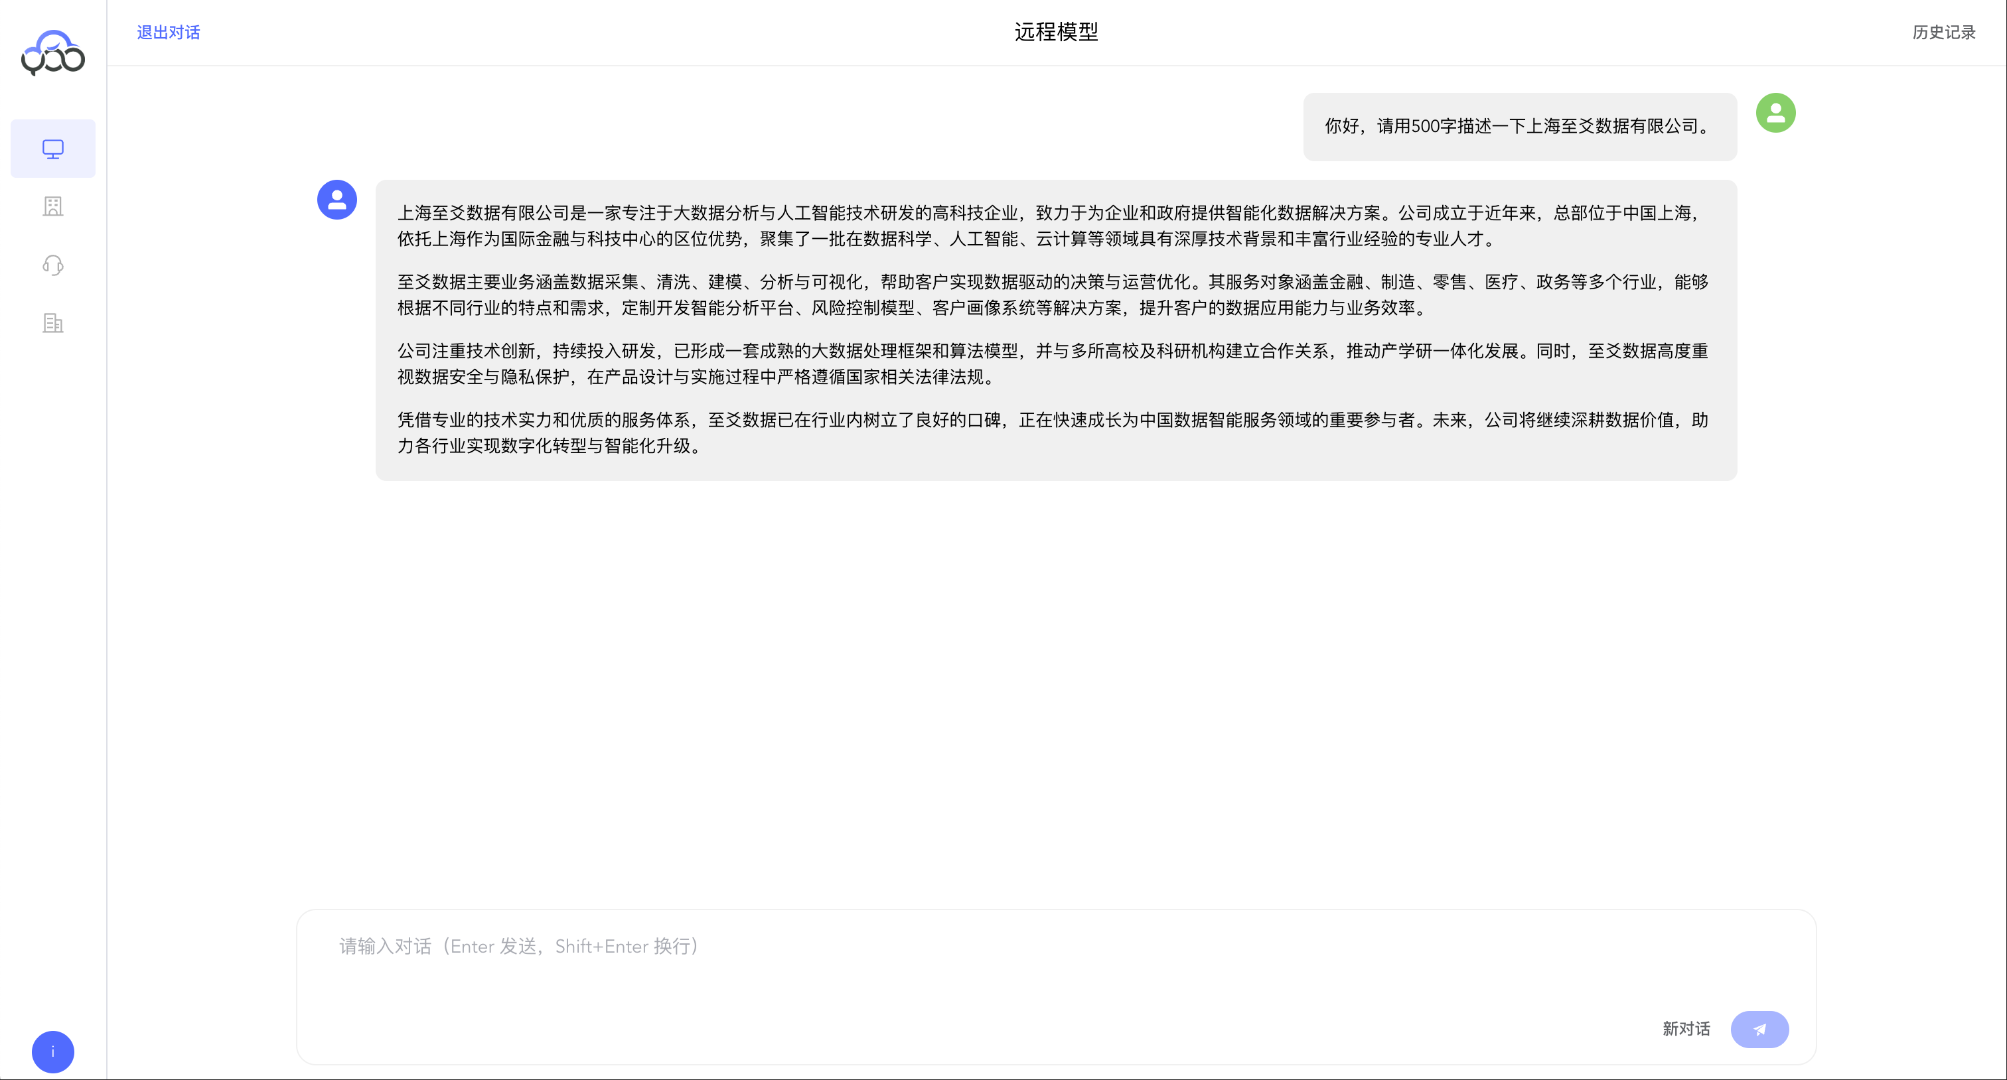Select the assistant's long reply bubble

tap(1056, 331)
